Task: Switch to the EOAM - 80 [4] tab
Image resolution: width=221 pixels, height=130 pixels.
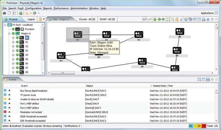Action: click(107, 19)
